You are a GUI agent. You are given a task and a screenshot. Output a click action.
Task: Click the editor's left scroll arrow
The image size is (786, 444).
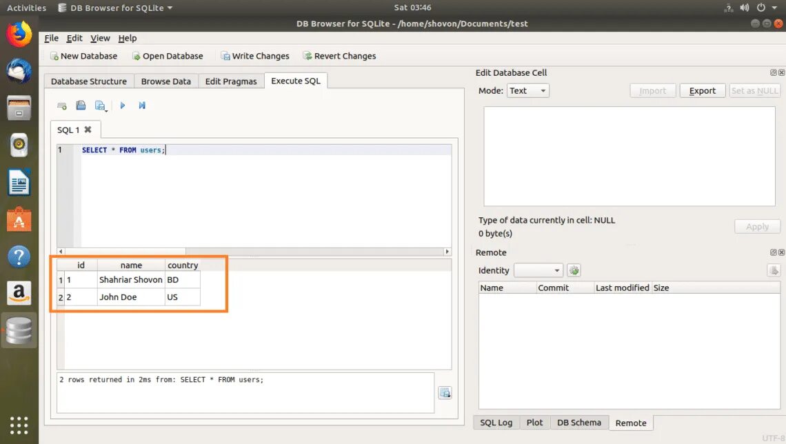click(61, 252)
